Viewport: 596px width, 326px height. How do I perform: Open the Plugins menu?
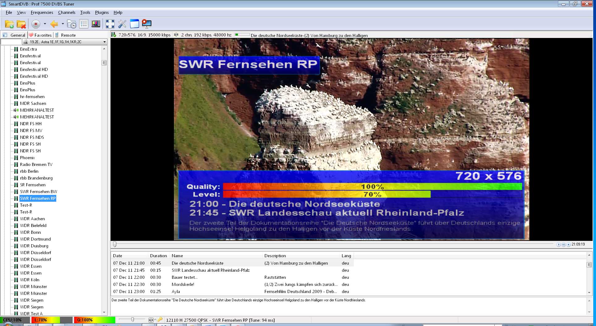pos(102,12)
